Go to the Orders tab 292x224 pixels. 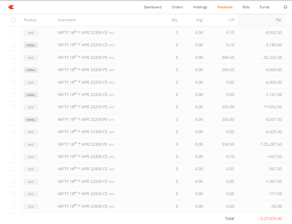coord(177,7)
